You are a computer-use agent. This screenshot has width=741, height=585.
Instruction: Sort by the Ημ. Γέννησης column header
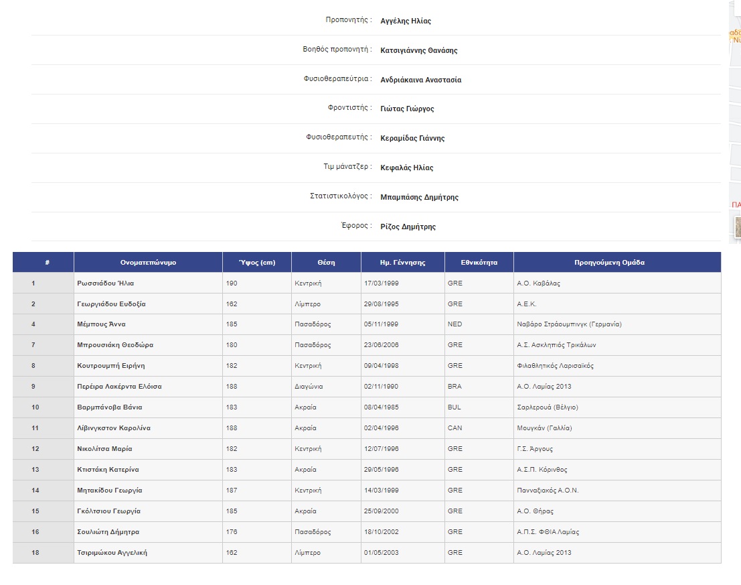coord(402,262)
